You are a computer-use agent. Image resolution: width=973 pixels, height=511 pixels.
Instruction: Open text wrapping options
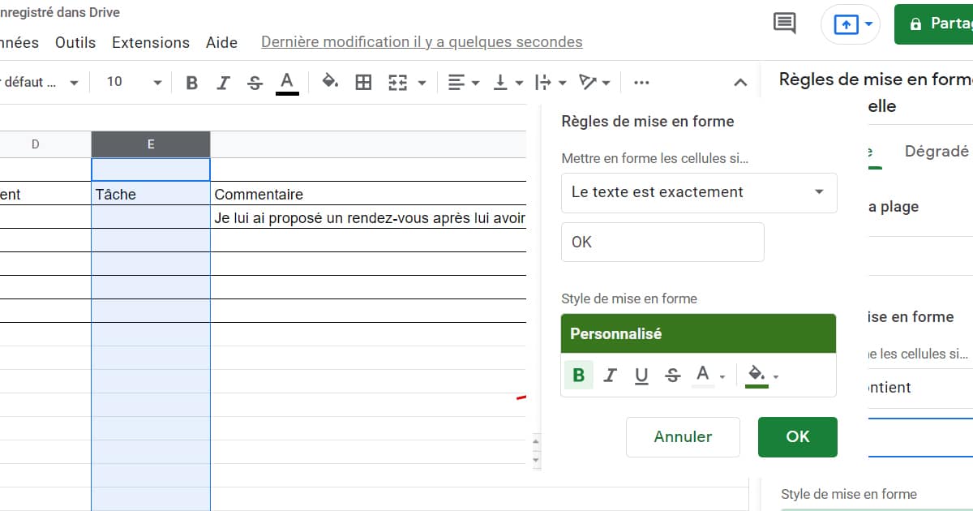click(551, 83)
